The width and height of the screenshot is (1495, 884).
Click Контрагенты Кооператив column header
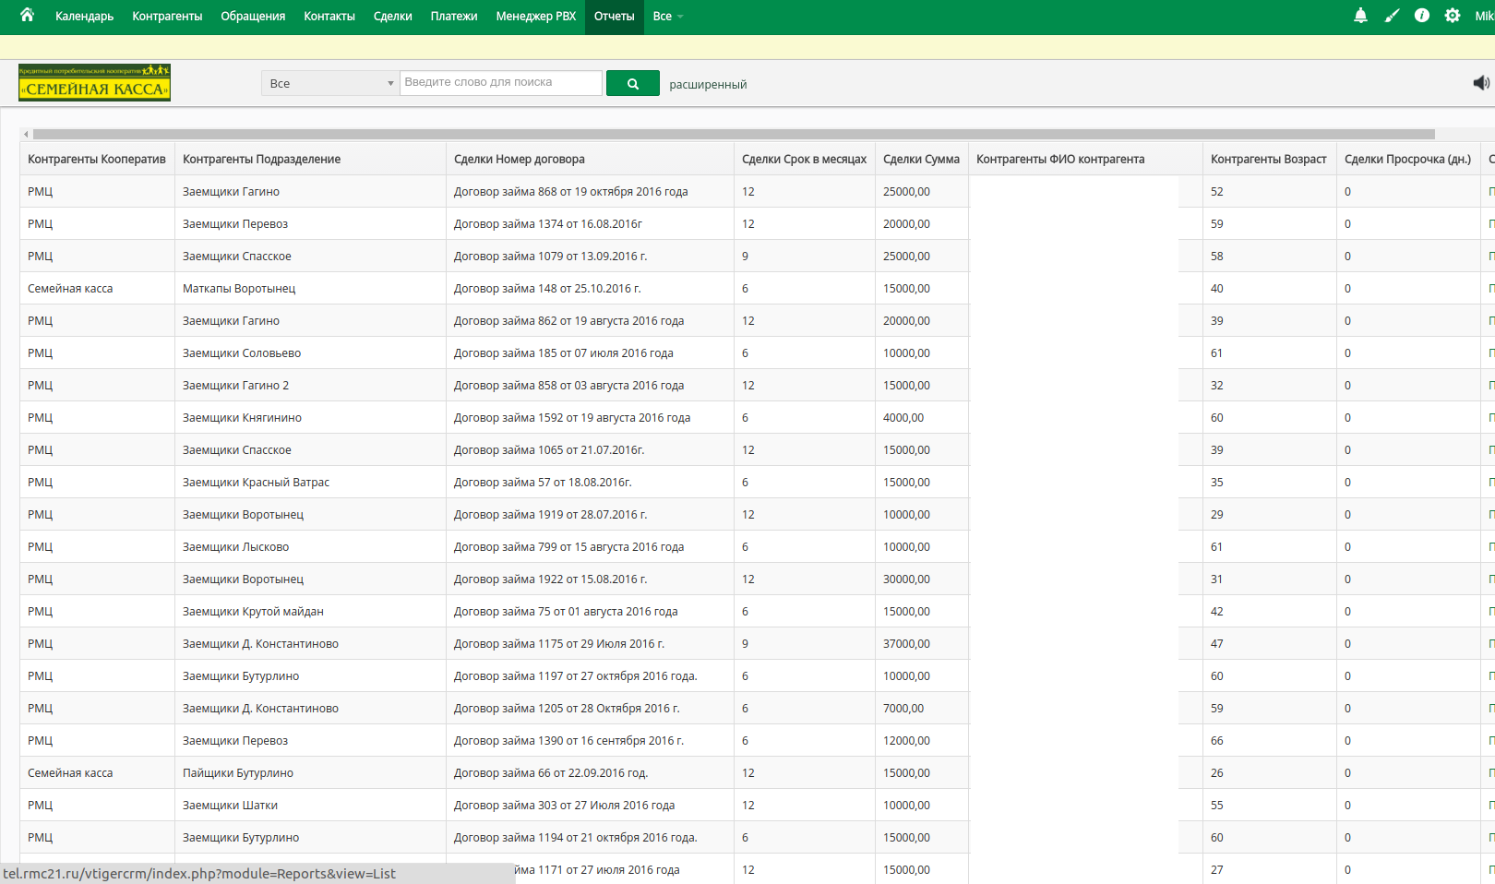click(x=97, y=159)
